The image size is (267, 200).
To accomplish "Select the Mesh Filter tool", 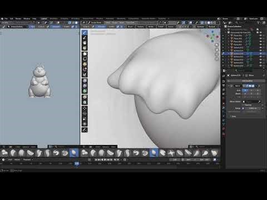I will point(85,81).
